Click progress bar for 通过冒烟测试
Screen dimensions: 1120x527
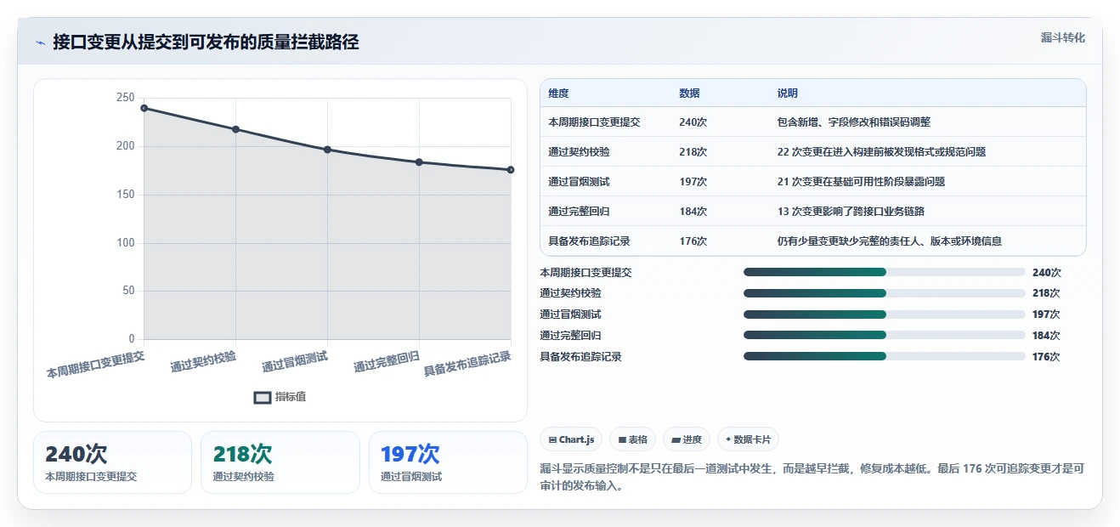(x=885, y=314)
